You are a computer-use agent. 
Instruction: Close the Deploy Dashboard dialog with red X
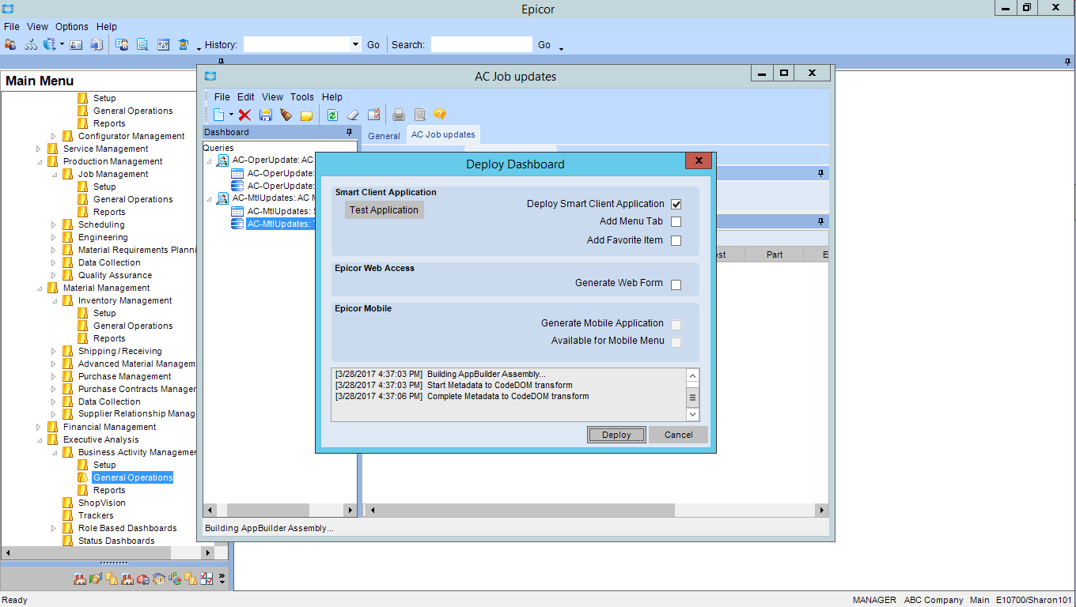[699, 160]
